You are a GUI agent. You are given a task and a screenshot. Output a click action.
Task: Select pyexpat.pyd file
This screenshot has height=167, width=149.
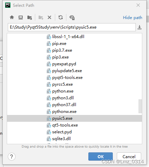click(x=64, y=64)
